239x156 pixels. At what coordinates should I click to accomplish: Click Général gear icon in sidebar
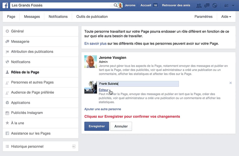pos(7,31)
